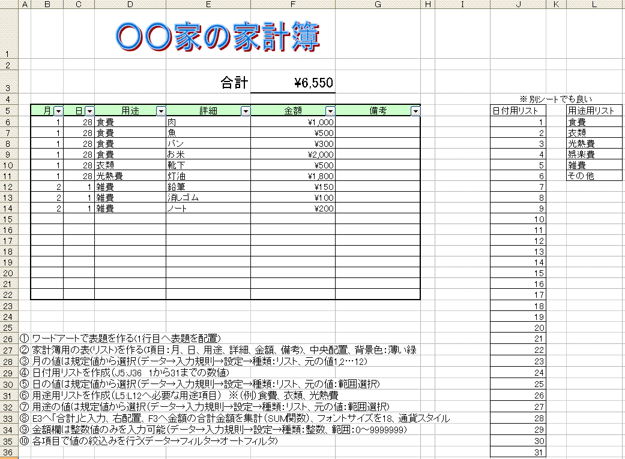The height and width of the screenshot is (459, 625).
Task: Click the total cell showing ¥6,550
Action: pyautogui.click(x=293, y=83)
